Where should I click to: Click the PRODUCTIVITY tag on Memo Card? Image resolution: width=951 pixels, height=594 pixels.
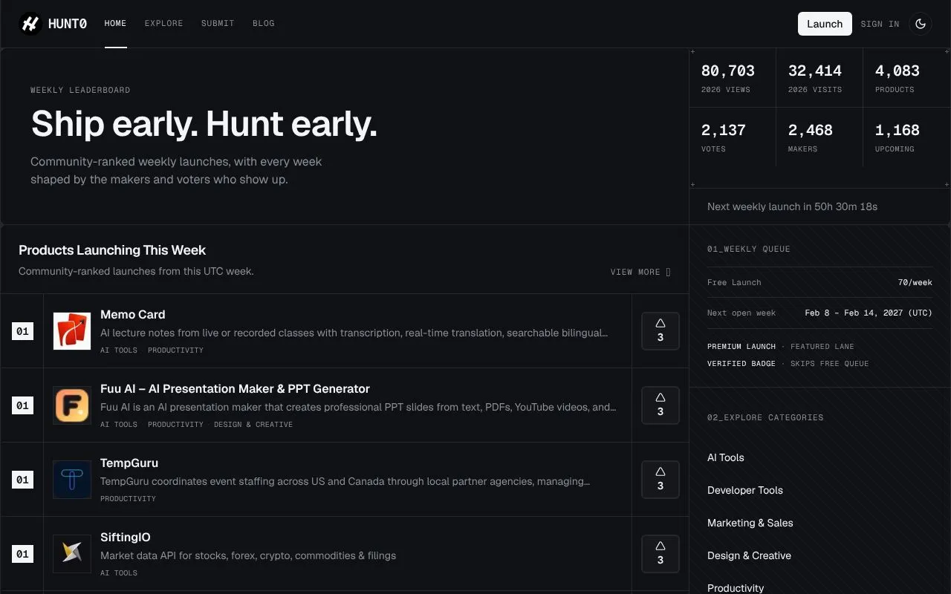click(x=175, y=350)
